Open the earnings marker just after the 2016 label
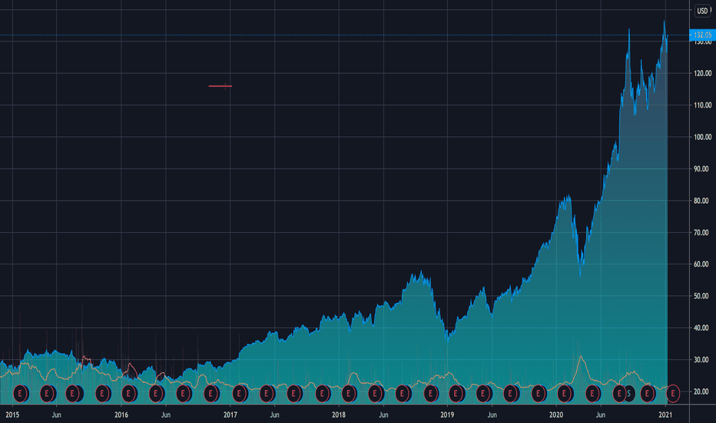 click(129, 393)
